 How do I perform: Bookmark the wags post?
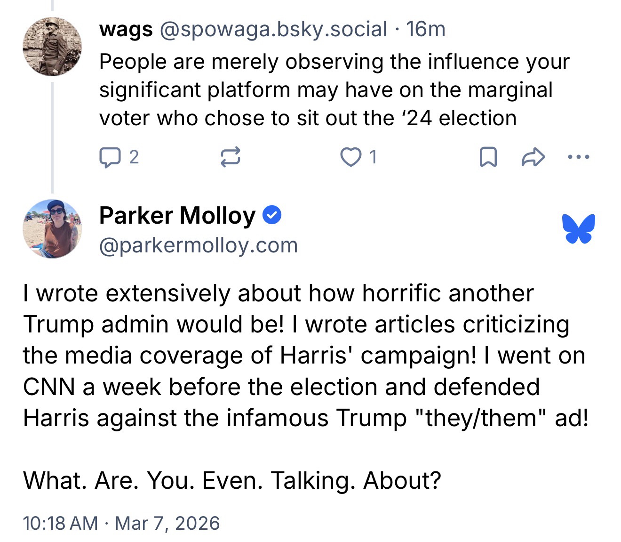coord(488,157)
